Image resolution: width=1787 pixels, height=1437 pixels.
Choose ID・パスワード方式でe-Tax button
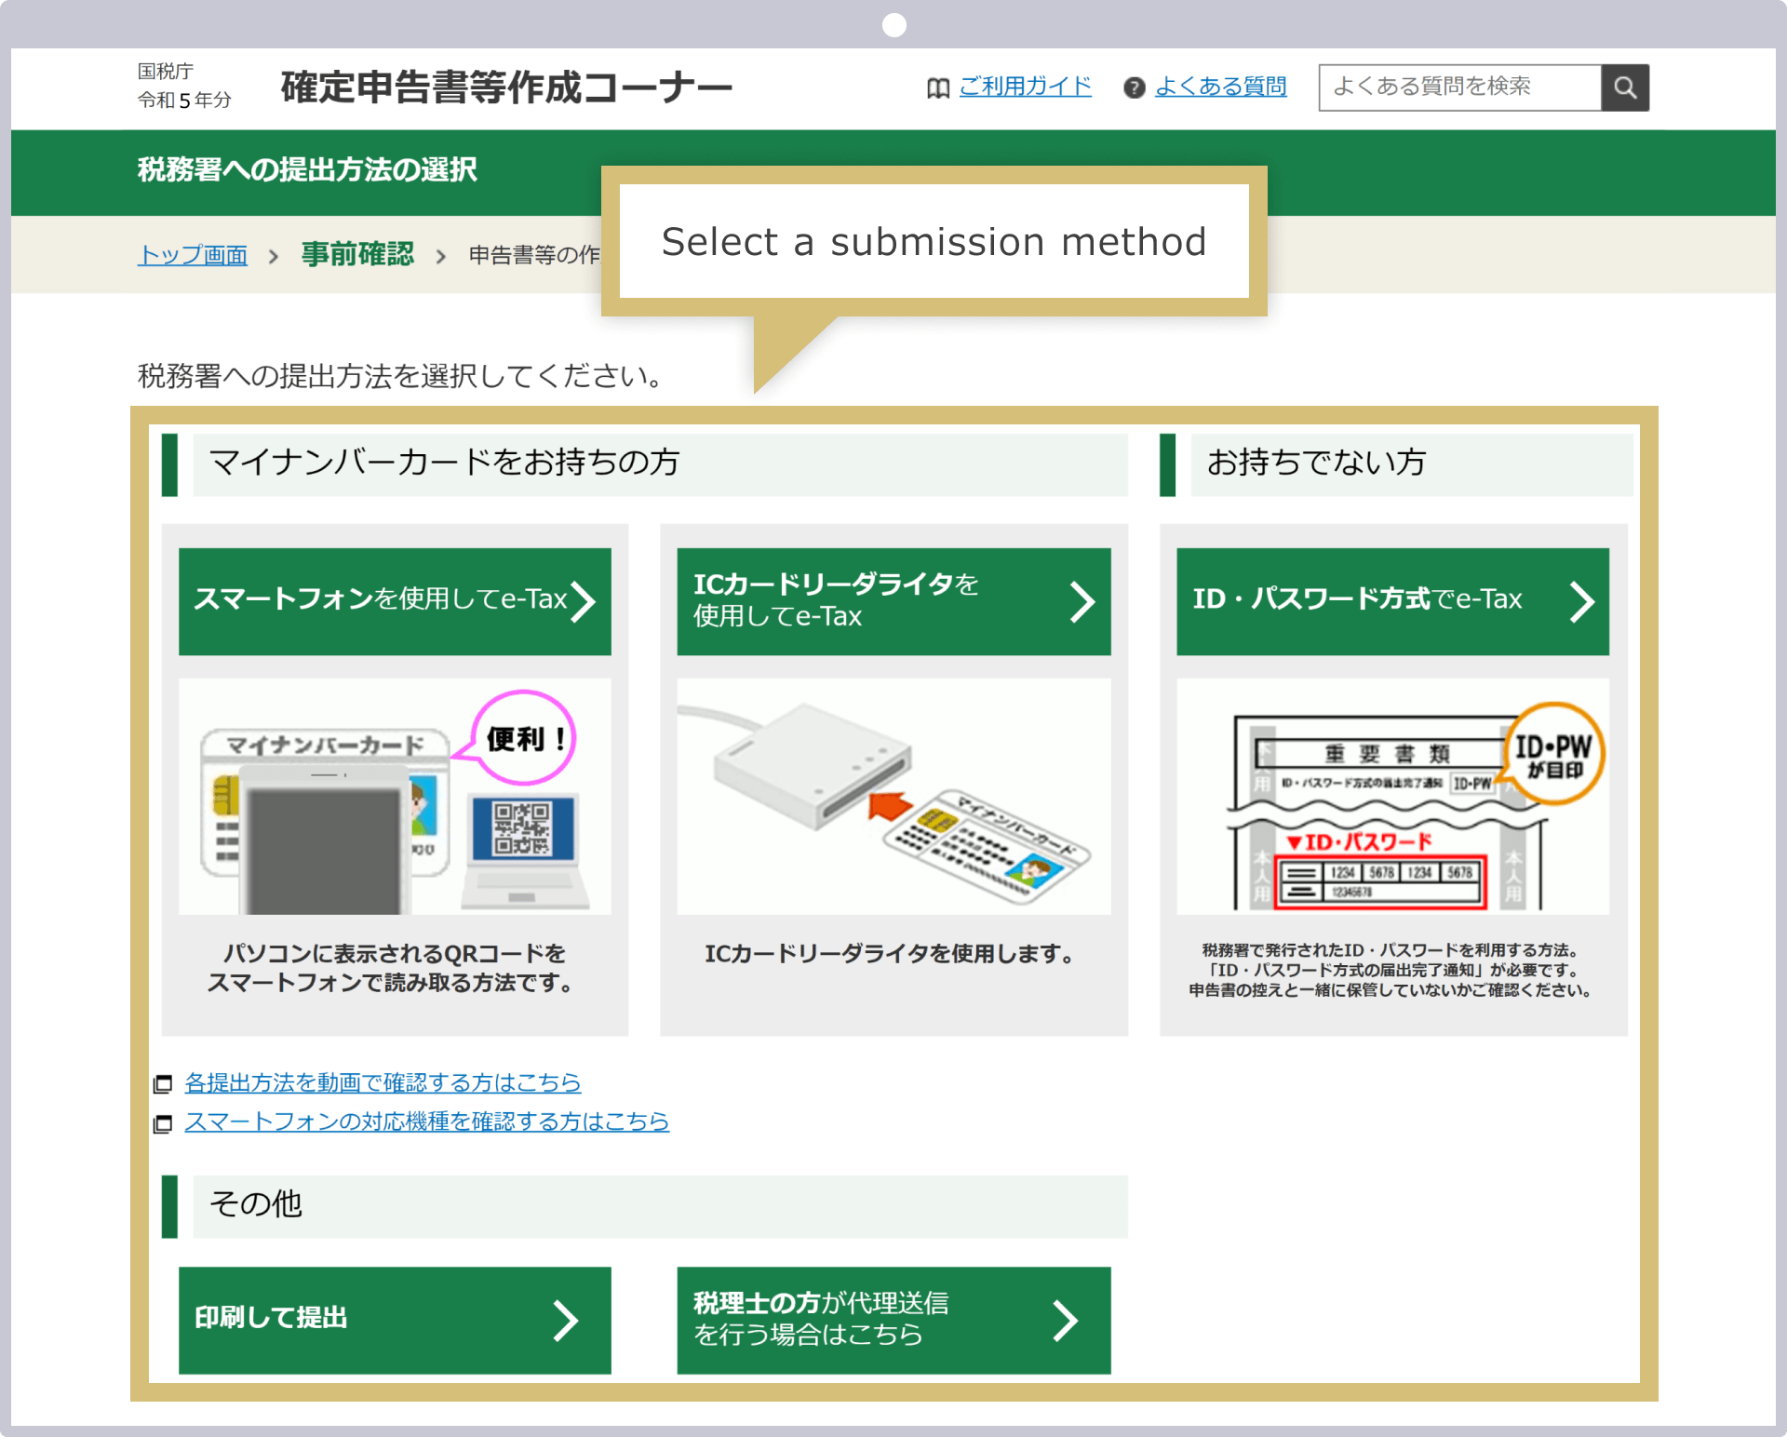[x=1392, y=601]
